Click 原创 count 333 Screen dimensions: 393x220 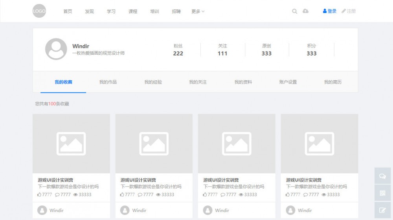click(x=266, y=54)
